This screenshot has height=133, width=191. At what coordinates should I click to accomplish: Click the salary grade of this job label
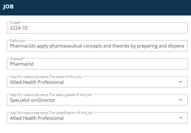pyautogui.click(x=51, y=95)
